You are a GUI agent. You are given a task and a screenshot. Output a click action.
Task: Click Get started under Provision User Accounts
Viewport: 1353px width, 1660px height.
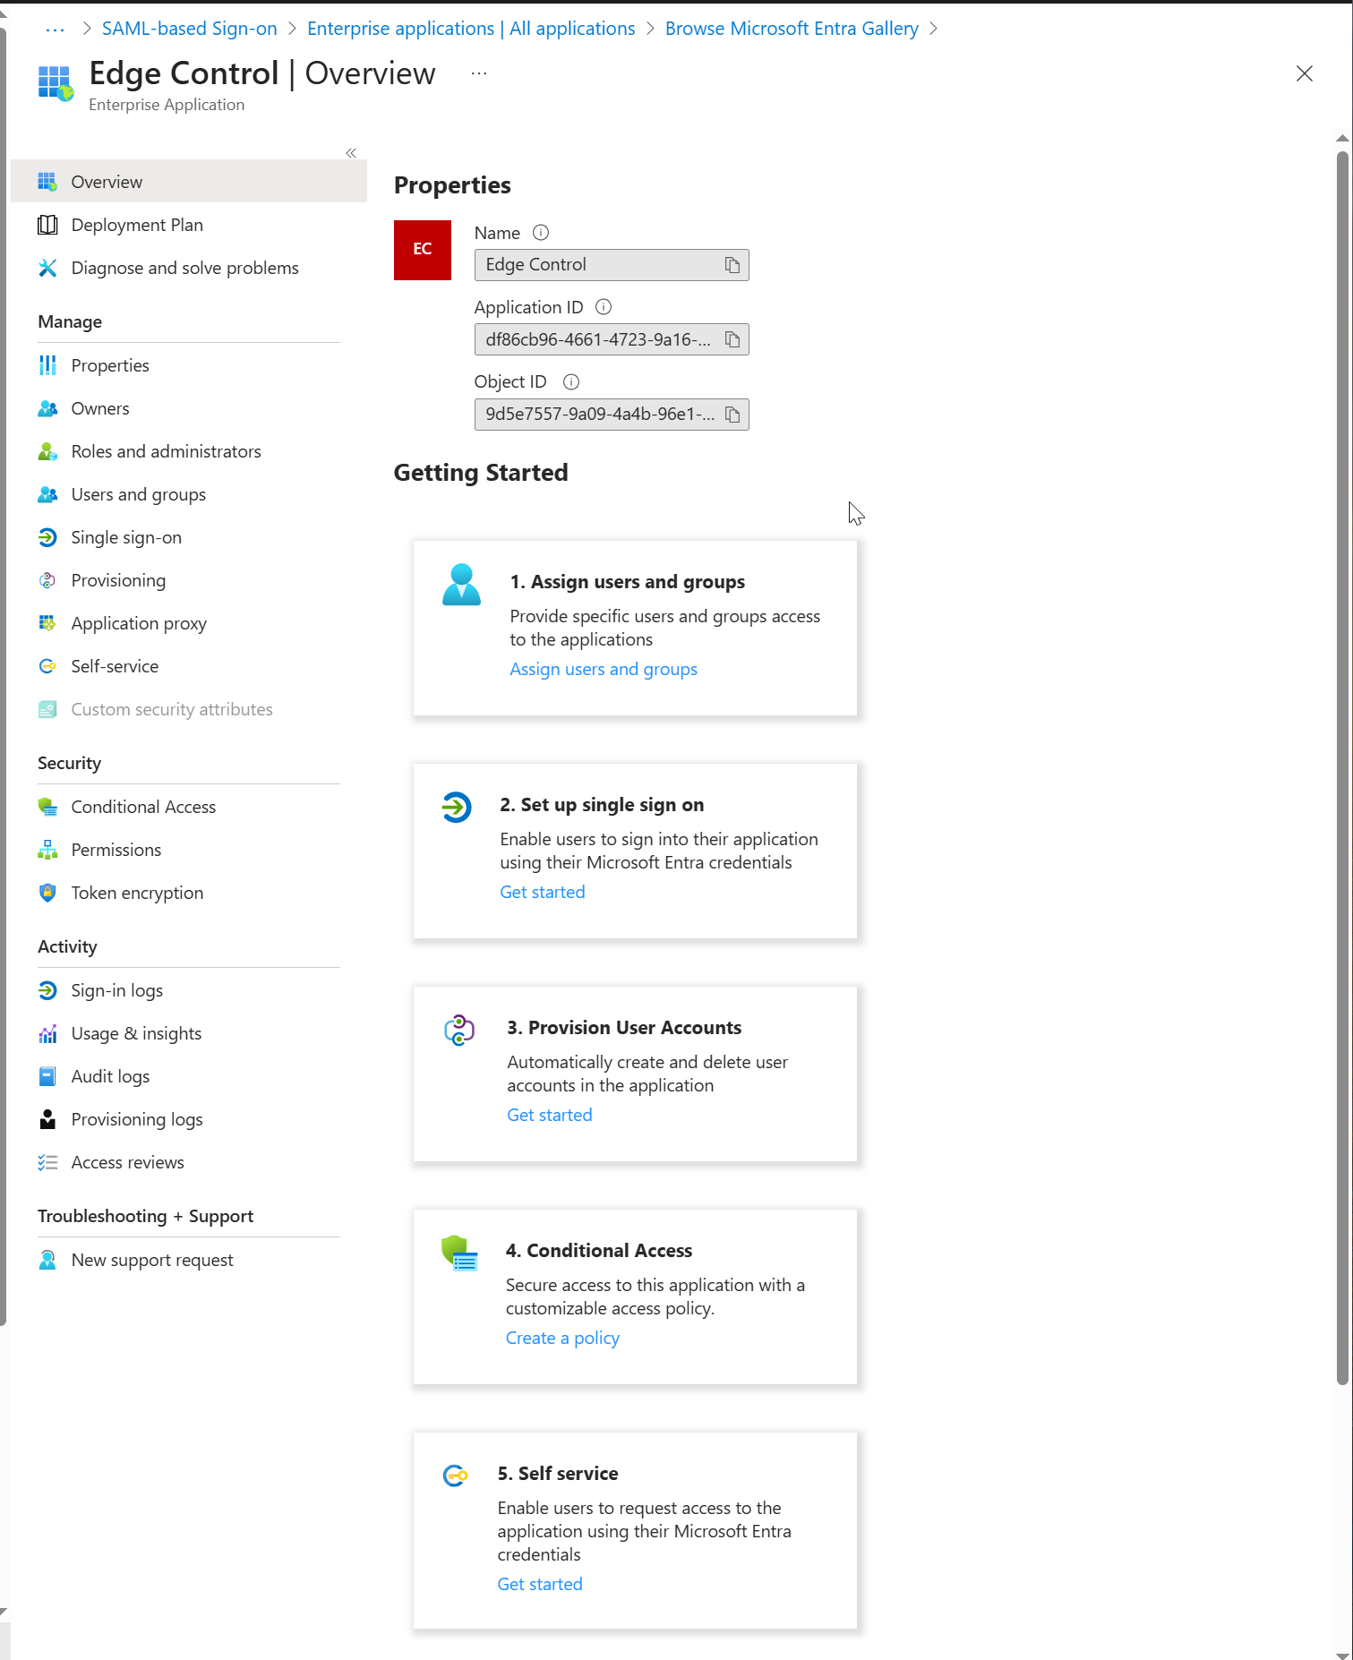tap(550, 1115)
